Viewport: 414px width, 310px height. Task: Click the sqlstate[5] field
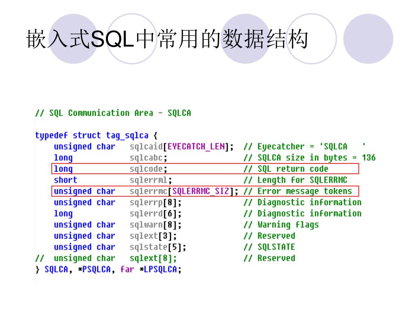[x=158, y=247]
